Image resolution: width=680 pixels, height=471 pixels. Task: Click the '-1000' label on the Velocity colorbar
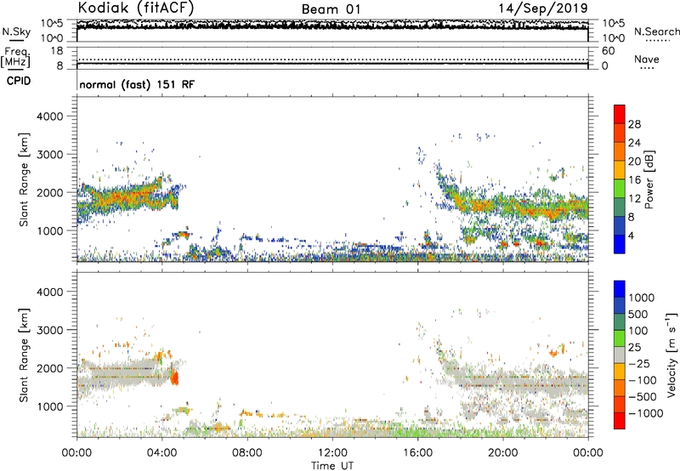[x=646, y=413]
